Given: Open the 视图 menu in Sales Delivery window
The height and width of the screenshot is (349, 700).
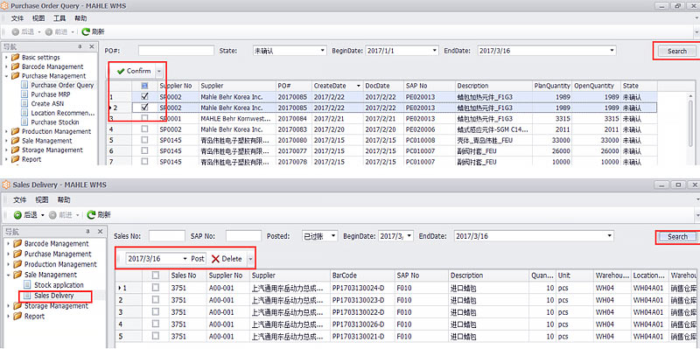Looking at the screenshot, I should coord(42,199).
